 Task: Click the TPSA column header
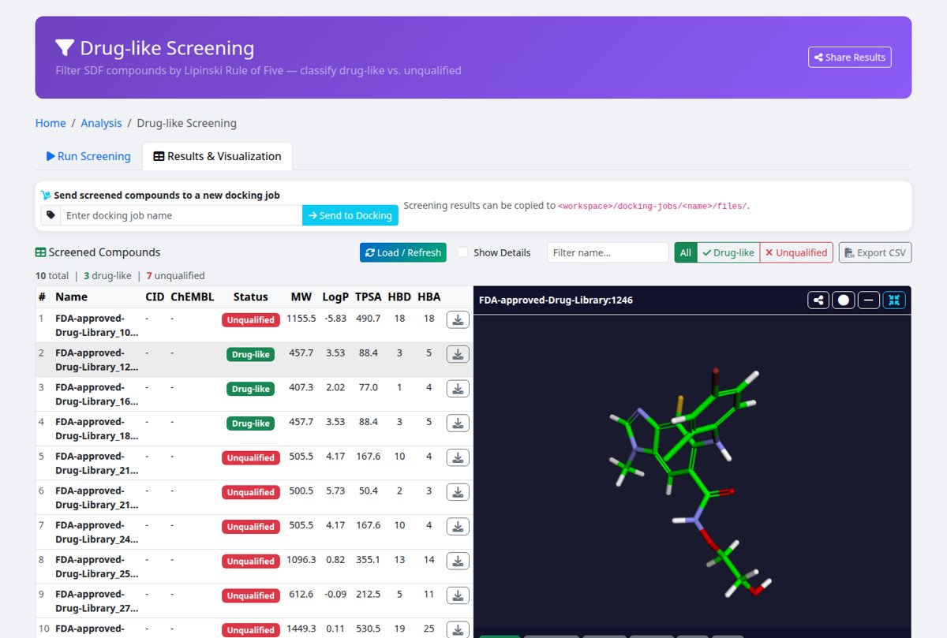click(x=368, y=297)
